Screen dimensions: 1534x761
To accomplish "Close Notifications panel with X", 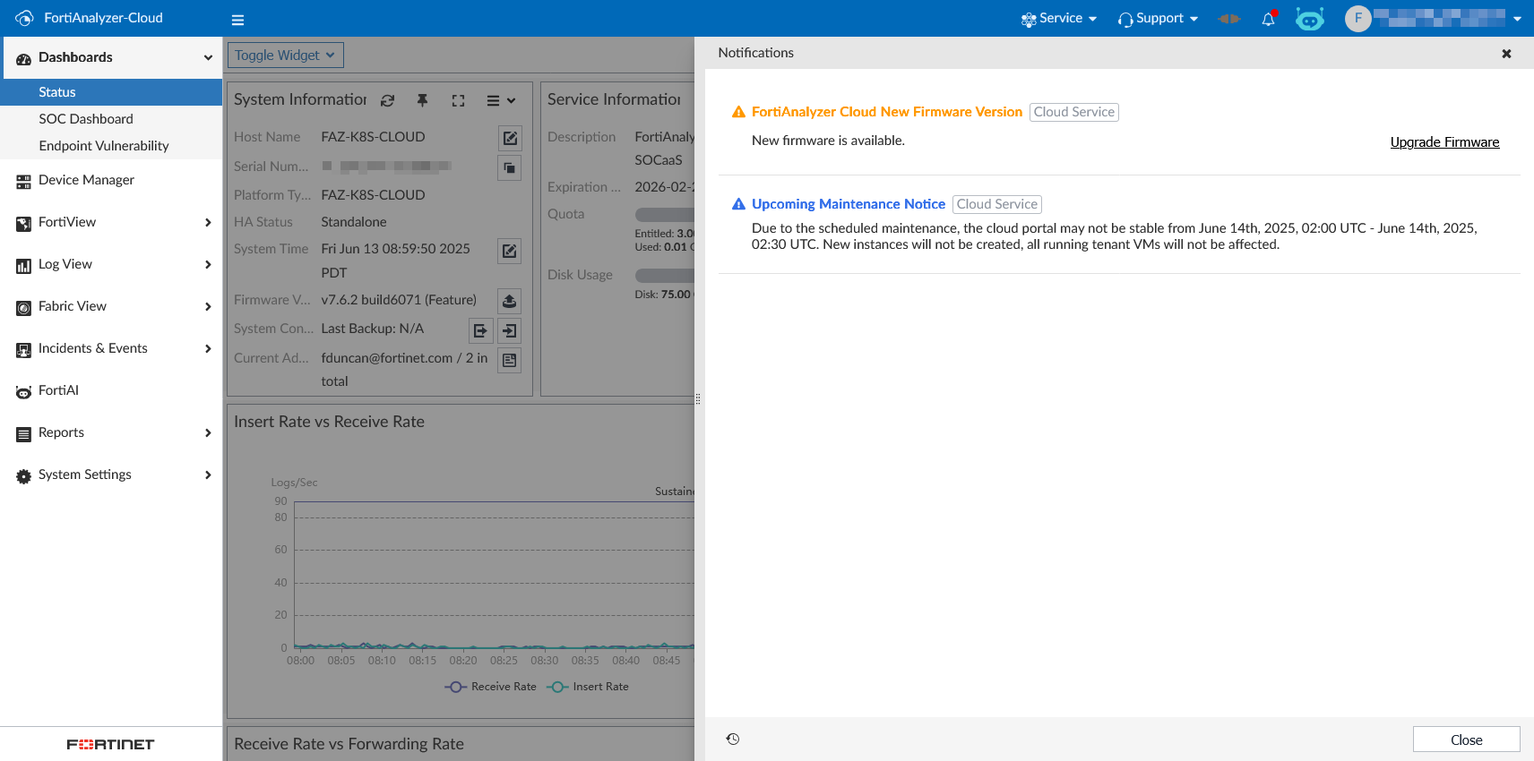I will [1506, 54].
